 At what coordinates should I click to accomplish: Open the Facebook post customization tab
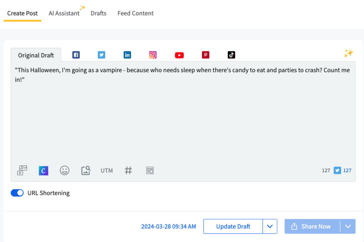point(76,55)
